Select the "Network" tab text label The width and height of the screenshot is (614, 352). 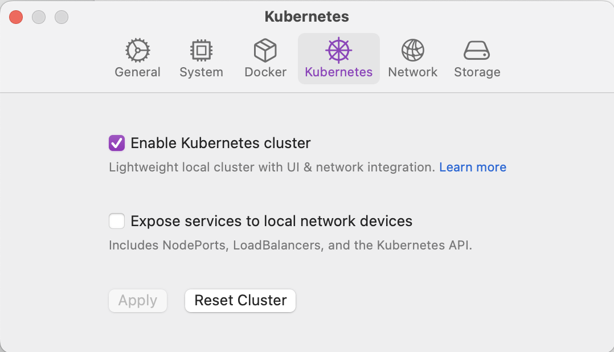pos(412,72)
